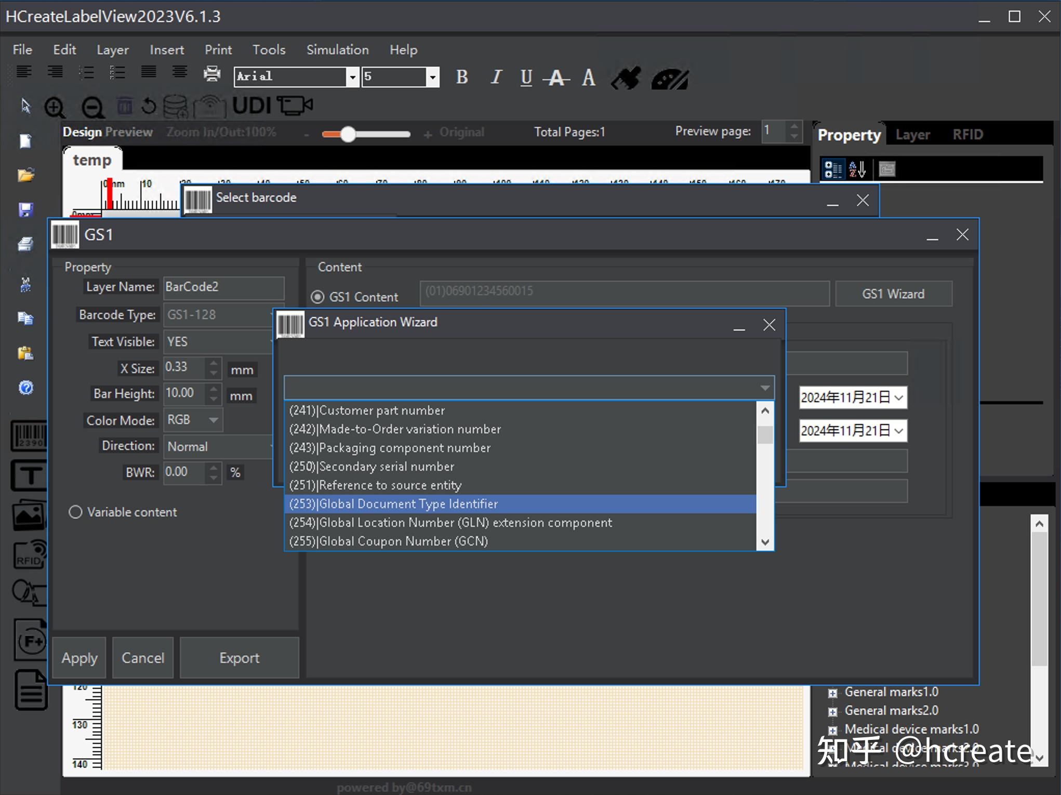This screenshot has height=795, width=1061.
Task: Click the zoom slider handle
Action: point(348,135)
